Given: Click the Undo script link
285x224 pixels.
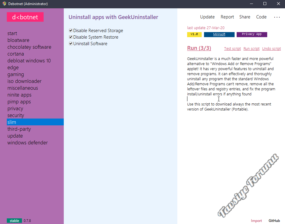Looking at the screenshot, I should coord(271,49).
